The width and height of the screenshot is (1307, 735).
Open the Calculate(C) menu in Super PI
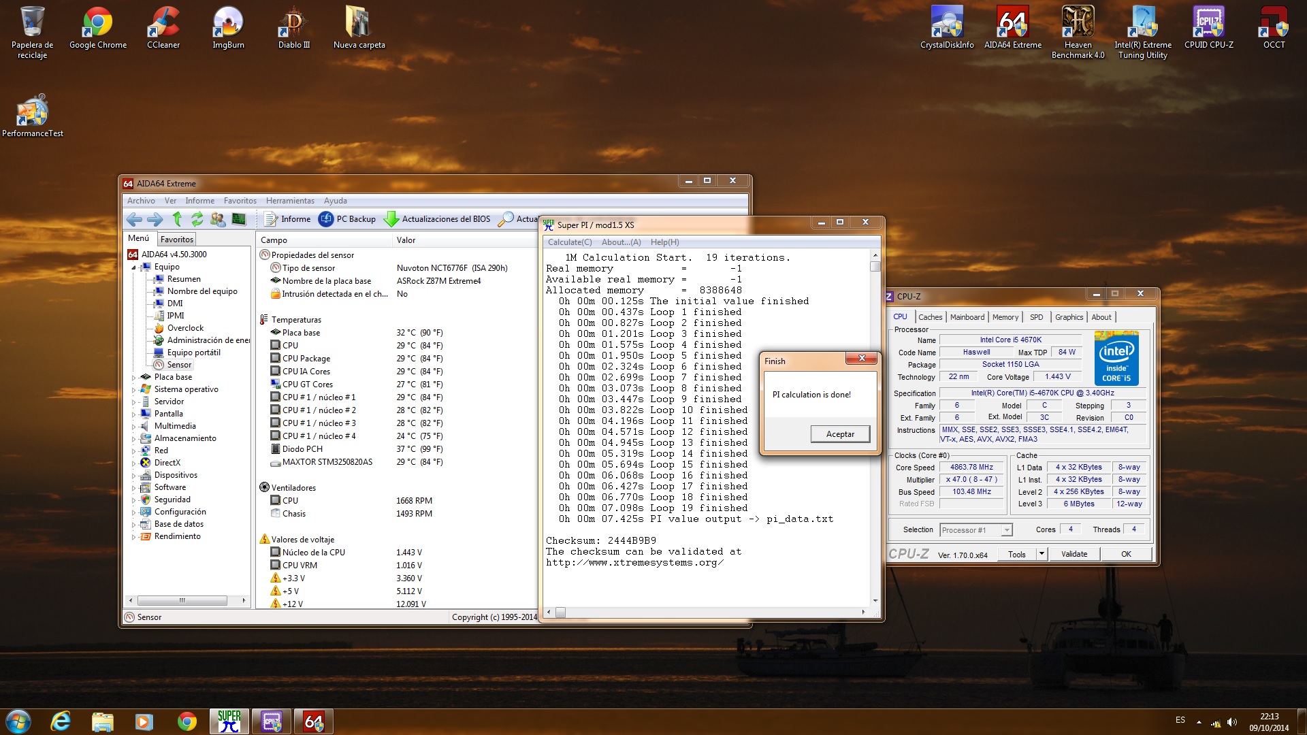(569, 242)
